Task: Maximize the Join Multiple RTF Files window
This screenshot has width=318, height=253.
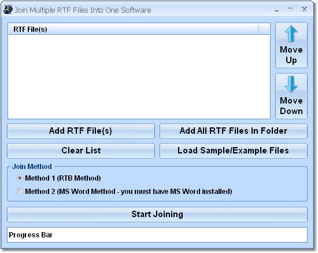Action: [290, 9]
